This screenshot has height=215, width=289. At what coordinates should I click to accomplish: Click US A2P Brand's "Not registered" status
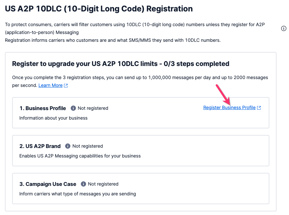coord(88,146)
